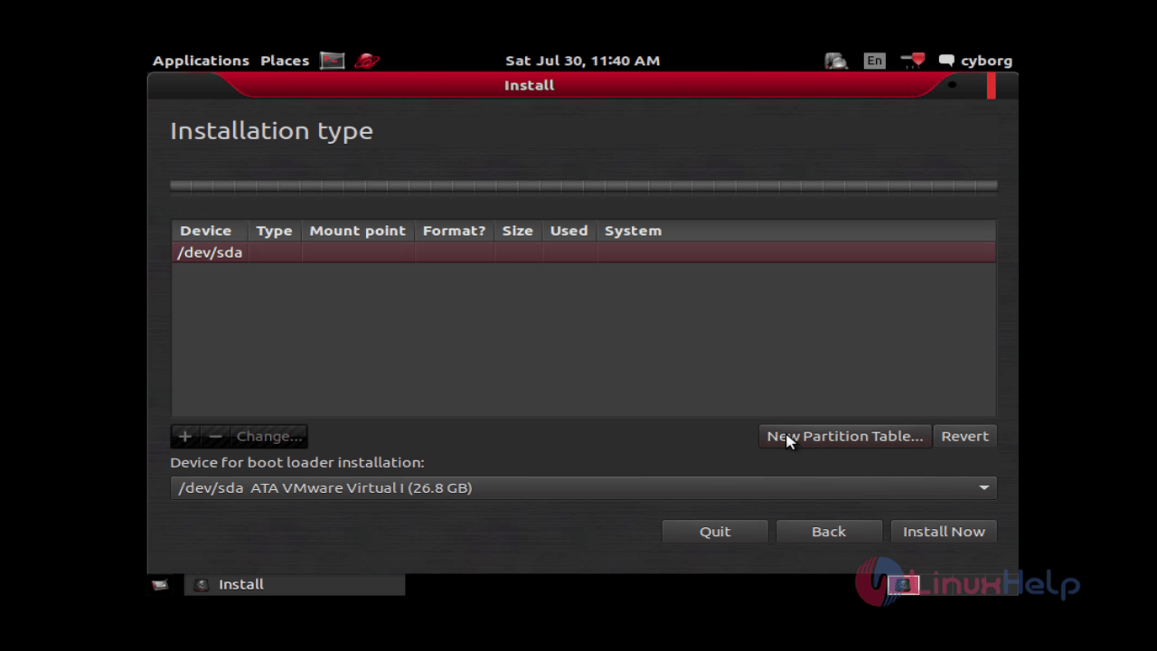Click the Quit button

pos(714,532)
